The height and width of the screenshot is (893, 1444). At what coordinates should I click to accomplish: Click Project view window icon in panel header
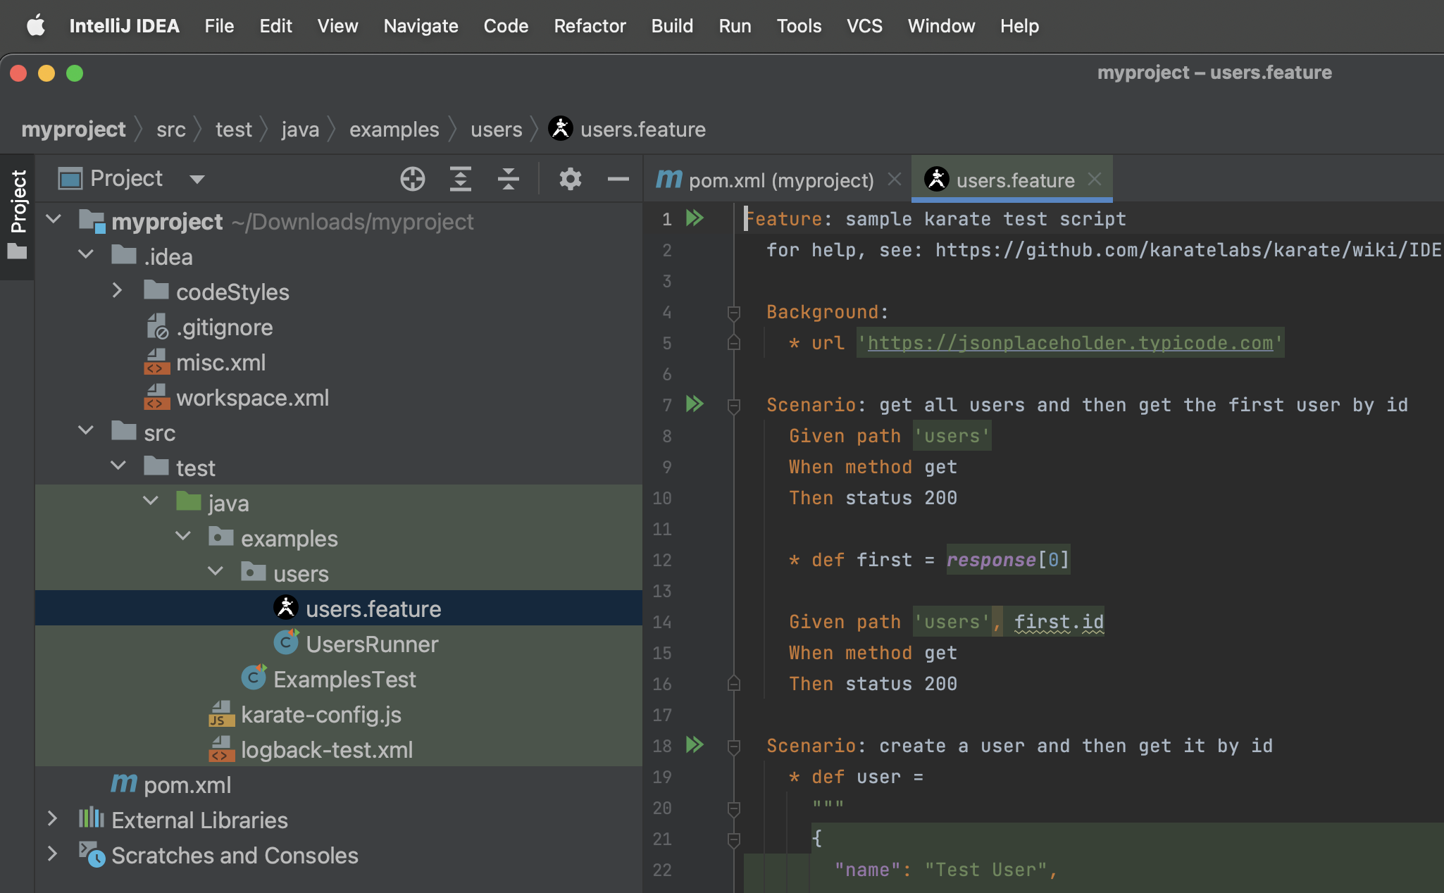[x=70, y=179]
